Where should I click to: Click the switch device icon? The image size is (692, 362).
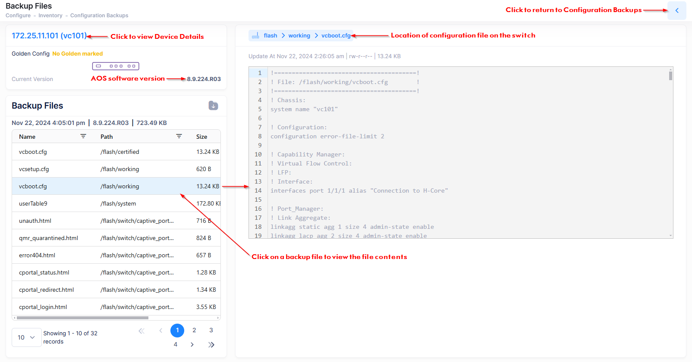click(x=116, y=66)
